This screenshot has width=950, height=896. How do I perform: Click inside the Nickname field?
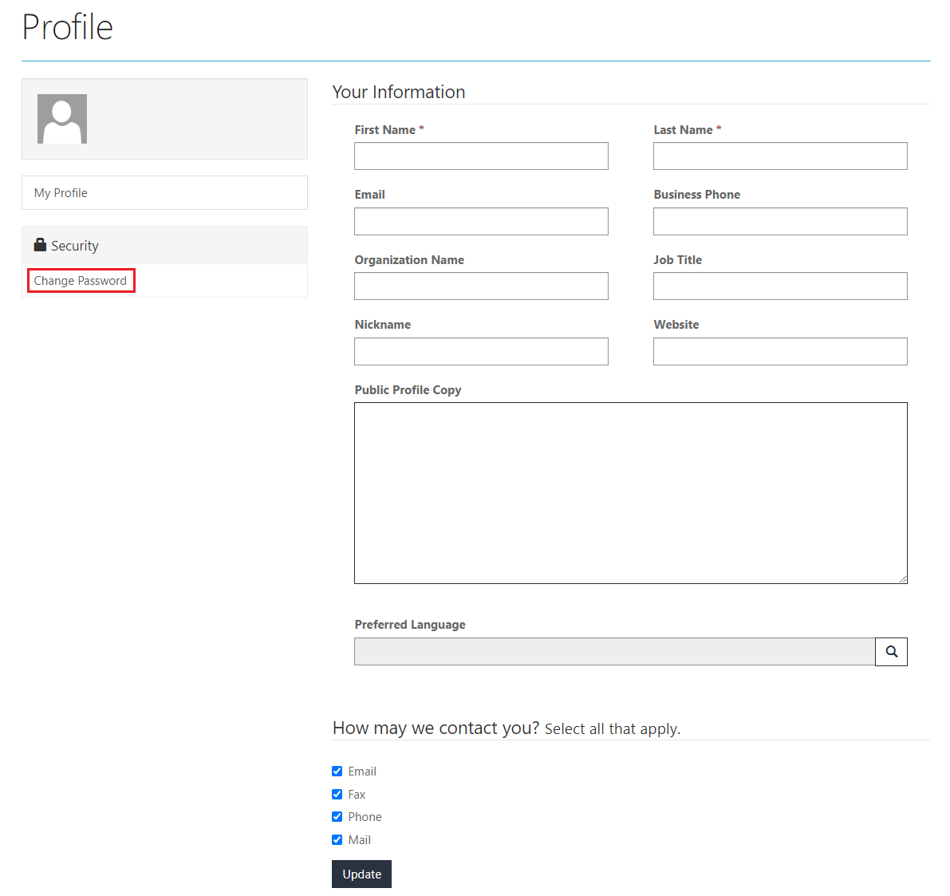pos(481,352)
